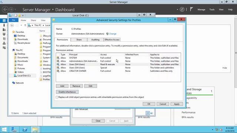Click the Remove permission button

[x=76, y=86]
